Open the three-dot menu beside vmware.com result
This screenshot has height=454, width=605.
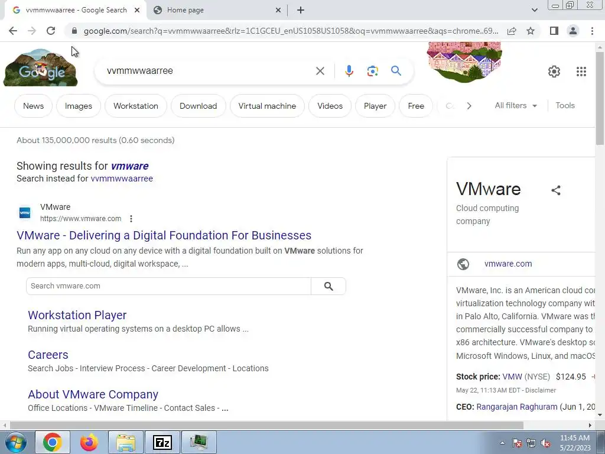pyautogui.click(x=131, y=219)
